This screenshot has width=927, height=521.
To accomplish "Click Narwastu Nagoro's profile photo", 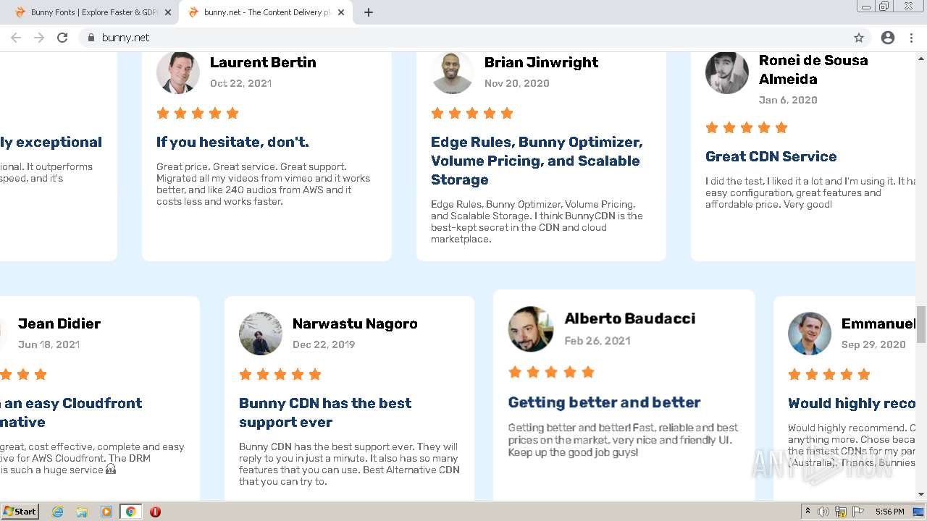I will [x=261, y=334].
